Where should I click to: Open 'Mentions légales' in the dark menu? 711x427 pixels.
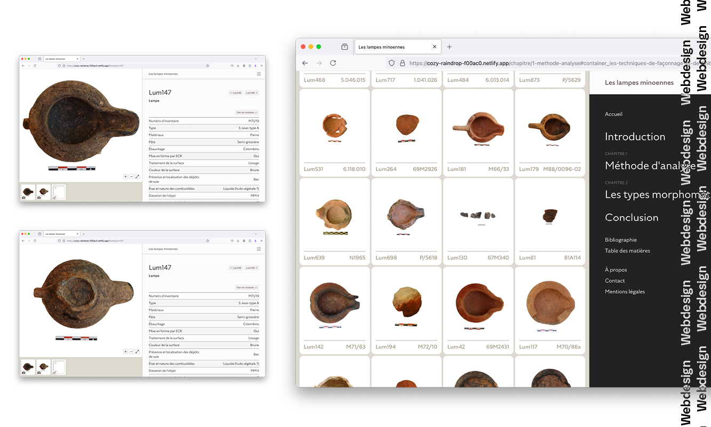(625, 291)
